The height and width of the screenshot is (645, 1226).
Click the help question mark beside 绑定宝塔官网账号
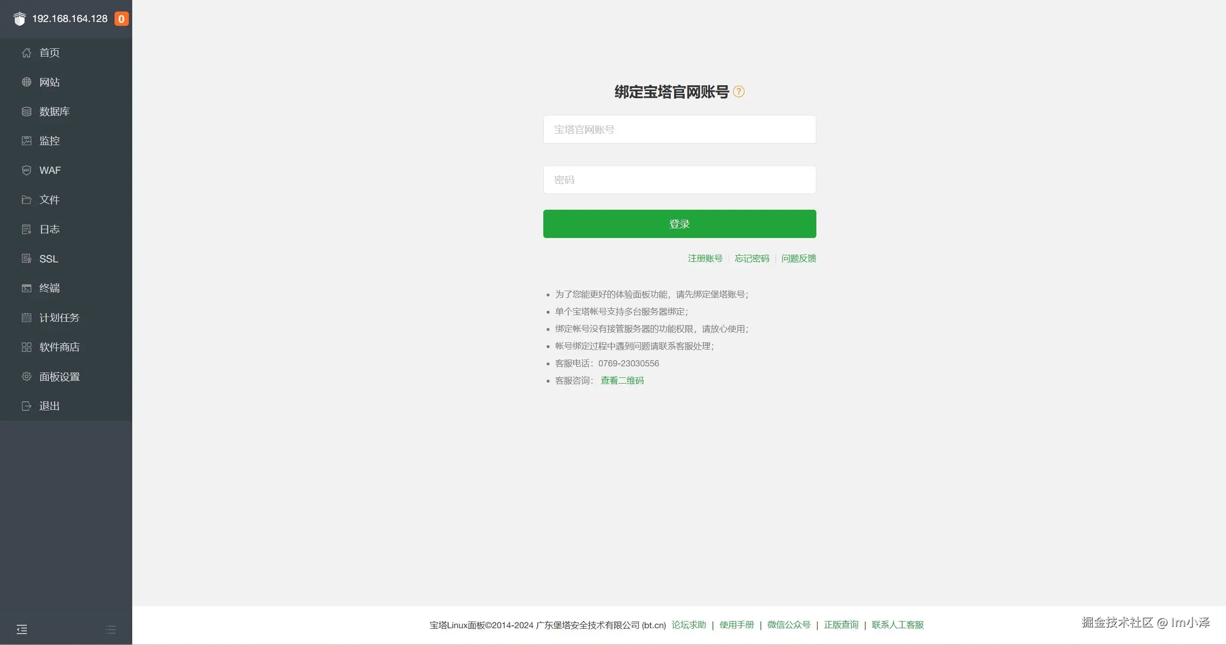click(738, 91)
